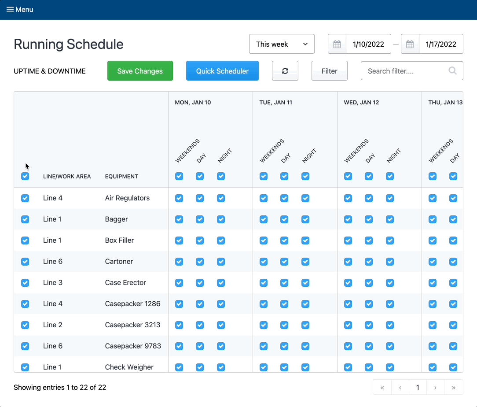Click the search magnifier icon
Viewport: 477px width, 407px height.
click(x=452, y=70)
